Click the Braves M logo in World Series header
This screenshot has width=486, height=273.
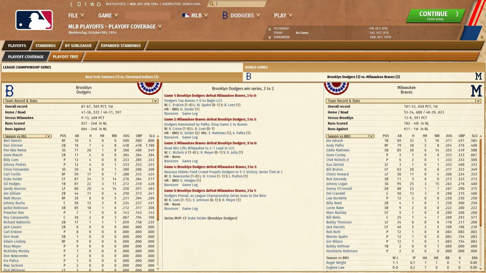[x=478, y=76]
